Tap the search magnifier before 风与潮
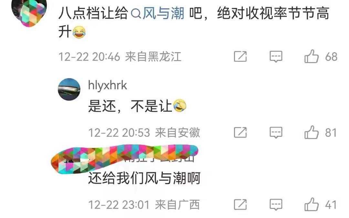Image resolution: width=349 pixels, height=218 pixels. coord(136,14)
